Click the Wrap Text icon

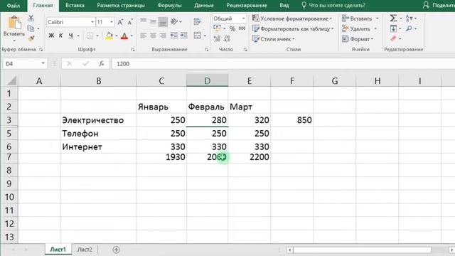[x=198, y=21]
